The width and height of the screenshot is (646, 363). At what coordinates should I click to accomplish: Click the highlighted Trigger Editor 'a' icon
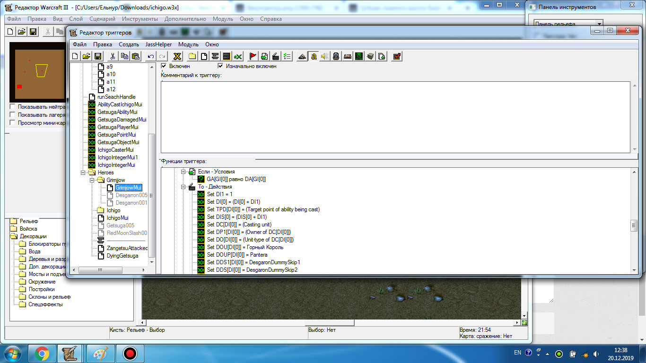point(314,56)
